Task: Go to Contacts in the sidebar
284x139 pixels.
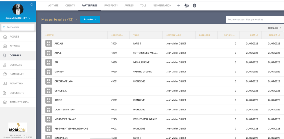Action: click(16, 65)
